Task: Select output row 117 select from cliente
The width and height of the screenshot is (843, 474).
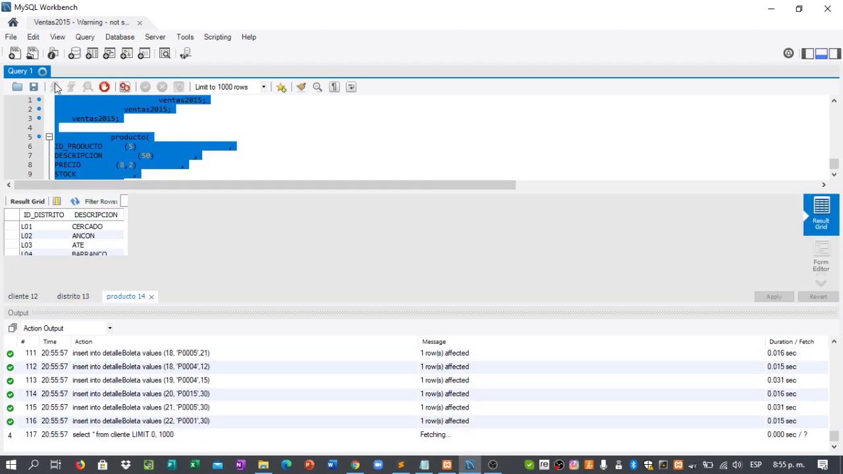Action: coord(416,434)
